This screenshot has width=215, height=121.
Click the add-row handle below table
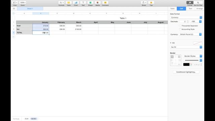tap(13, 37)
